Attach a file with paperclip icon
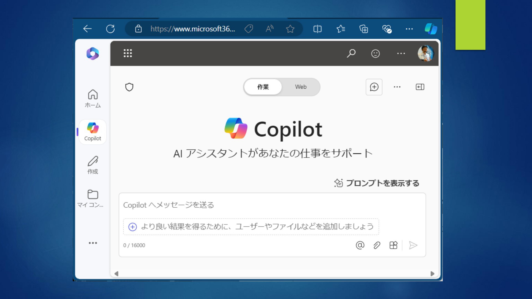Screen dimensions: 532x299 tap(377, 245)
